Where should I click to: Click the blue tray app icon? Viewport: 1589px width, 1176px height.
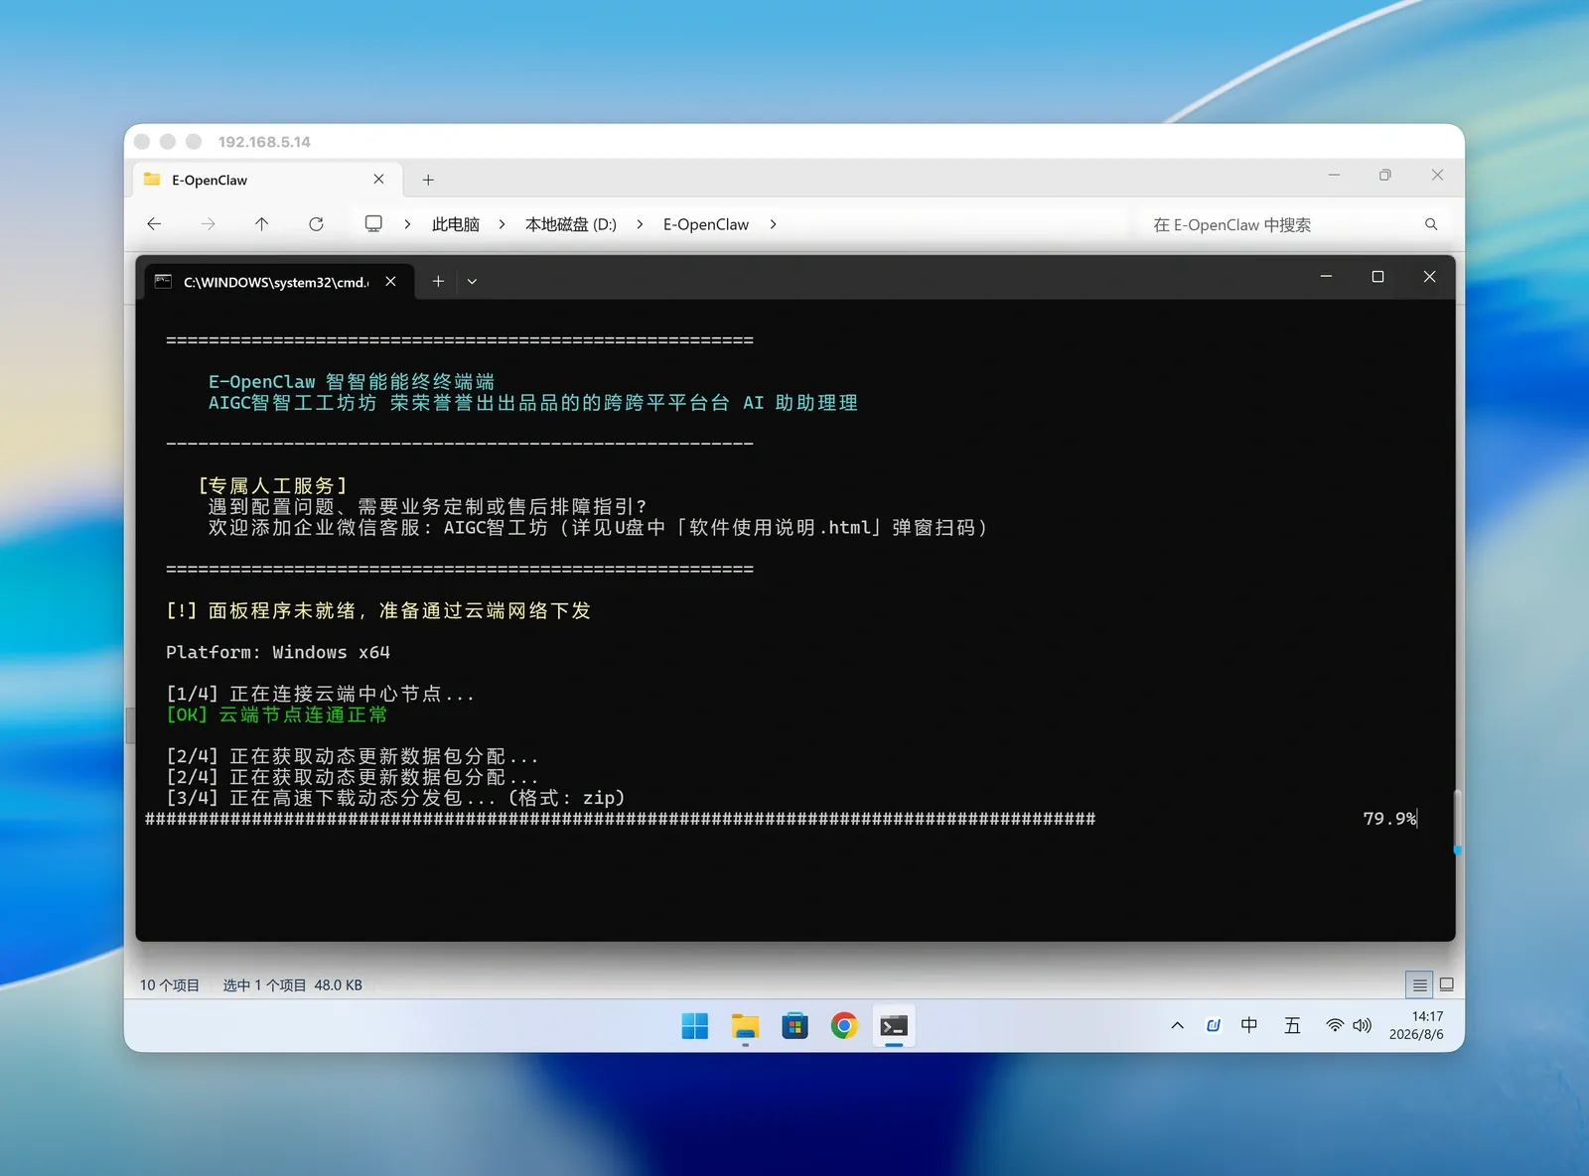coord(1213,1025)
